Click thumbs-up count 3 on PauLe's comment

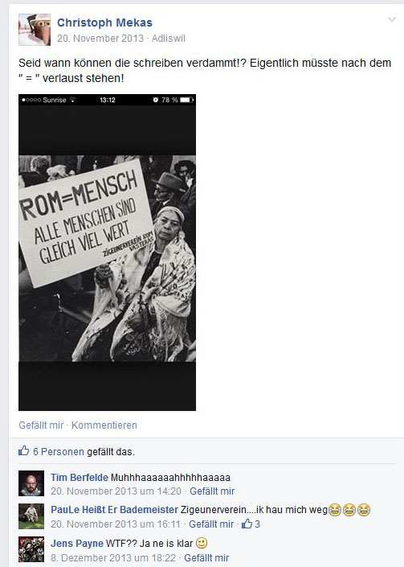pos(251,524)
